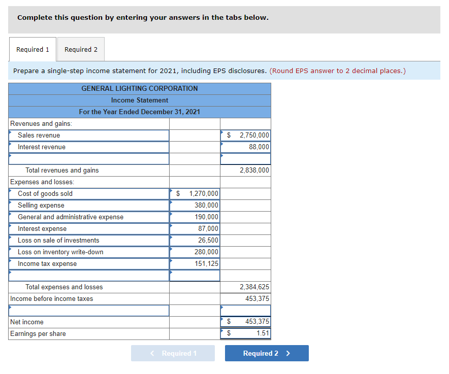
Task: Click the Sales revenue amount cell
Action: 245,135
